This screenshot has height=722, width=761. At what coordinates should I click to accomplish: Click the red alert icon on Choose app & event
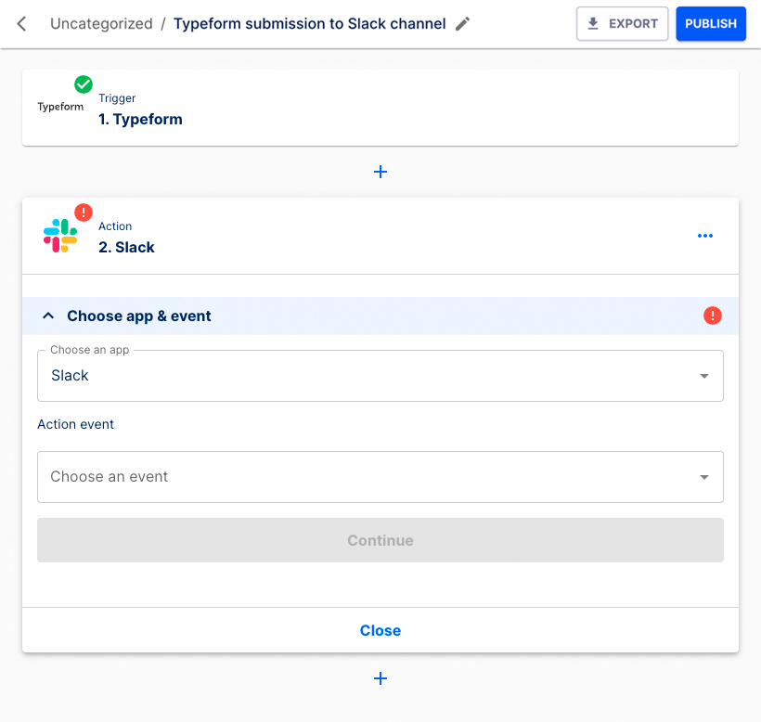[x=712, y=316]
